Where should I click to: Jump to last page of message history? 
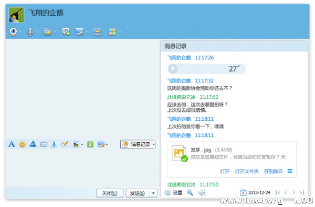point(302,192)
